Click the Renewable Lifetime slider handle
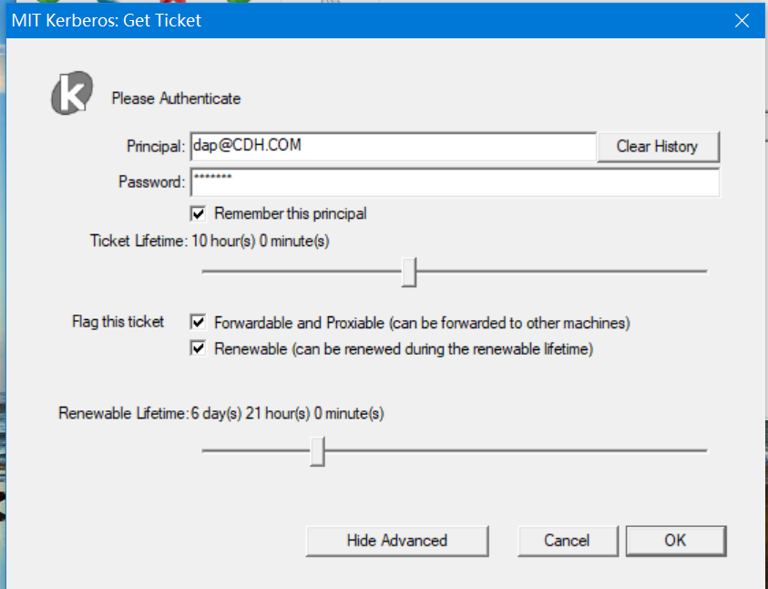 [317, 451]
